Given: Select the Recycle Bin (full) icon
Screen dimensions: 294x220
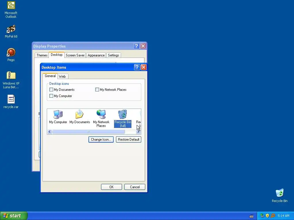Looking at the screenshot, I should (123, 119).
